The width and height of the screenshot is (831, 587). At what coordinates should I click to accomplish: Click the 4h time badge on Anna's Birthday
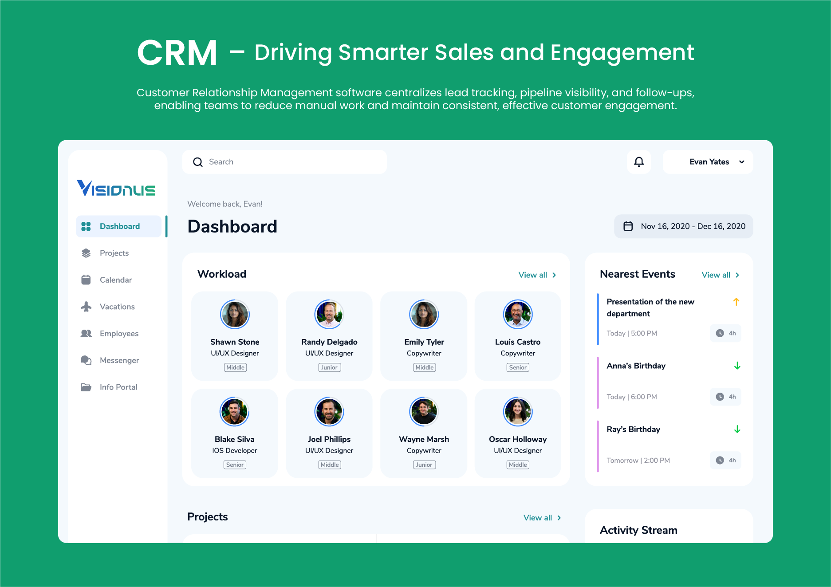coord(725,397)
